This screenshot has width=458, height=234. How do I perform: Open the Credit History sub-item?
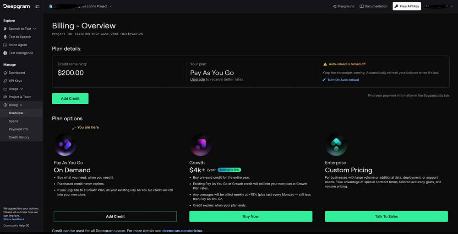(x=19, y=137)
